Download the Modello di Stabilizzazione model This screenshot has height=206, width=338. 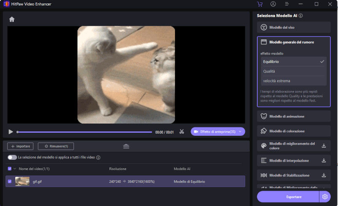pyautogui.click(x=324, y=175)
